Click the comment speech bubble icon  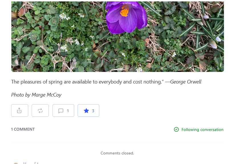coord(61,111)
